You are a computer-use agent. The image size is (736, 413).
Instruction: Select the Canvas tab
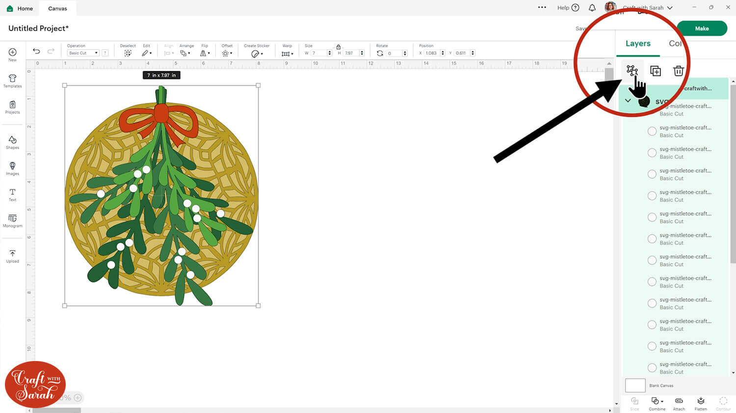57,8
